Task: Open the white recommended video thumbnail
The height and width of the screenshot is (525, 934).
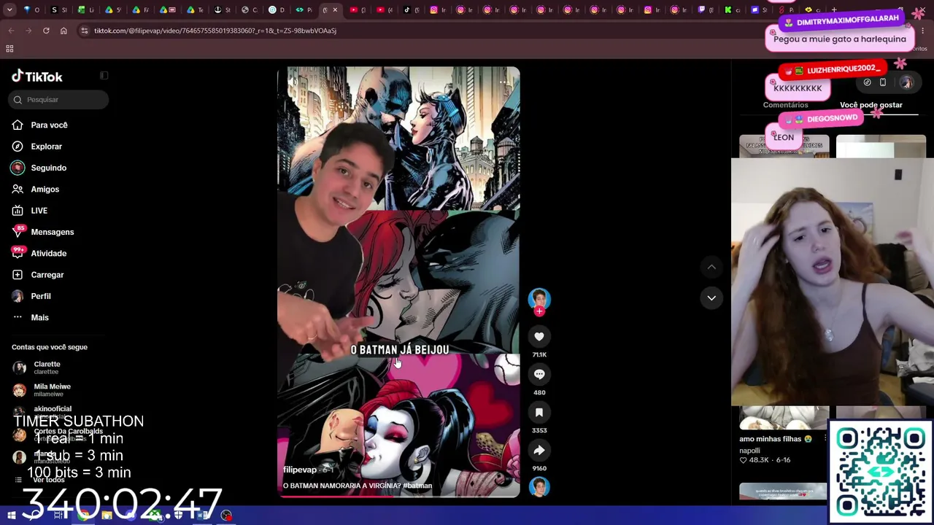Action: pos(881,146)
